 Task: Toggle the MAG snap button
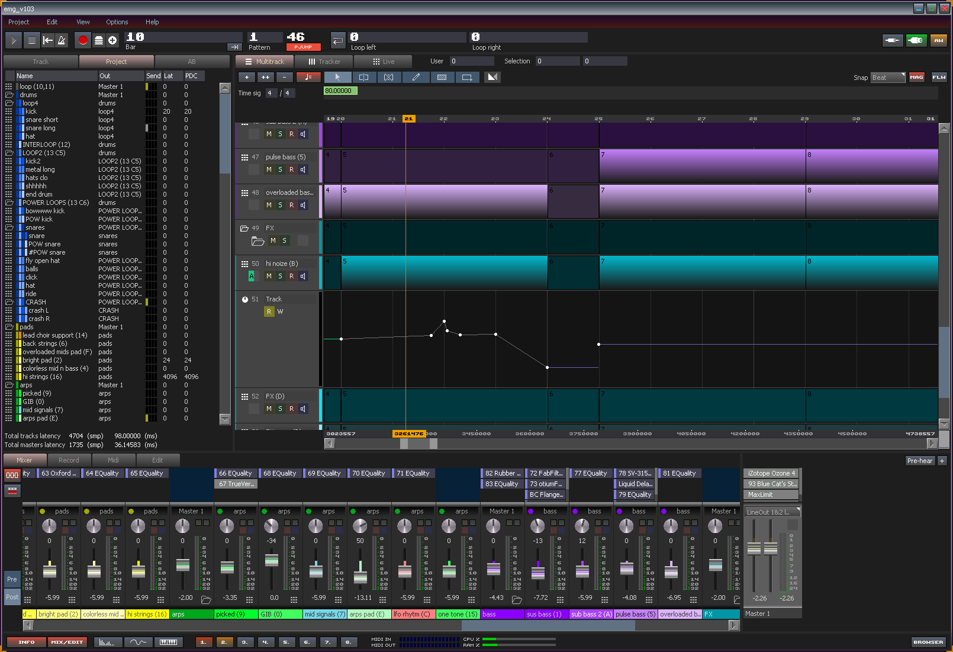[x=916, y=77]
